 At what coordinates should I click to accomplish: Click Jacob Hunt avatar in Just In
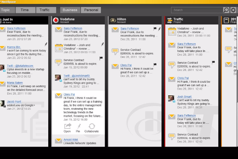click(x=3, y=104)
